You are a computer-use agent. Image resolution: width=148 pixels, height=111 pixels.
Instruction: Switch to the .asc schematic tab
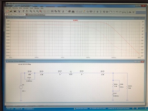(15, 14)
